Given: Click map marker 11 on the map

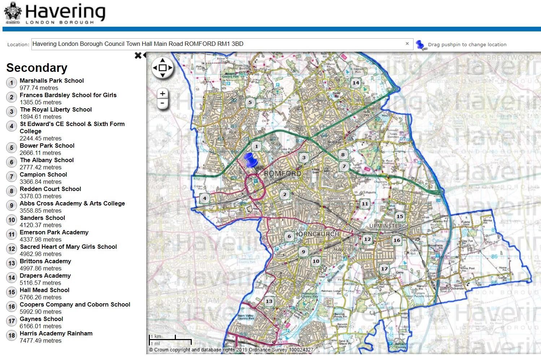Looking at the screenshot, I should 365,204.
